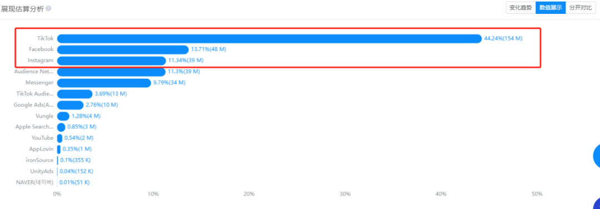Open the 分开对比 view

581,8
